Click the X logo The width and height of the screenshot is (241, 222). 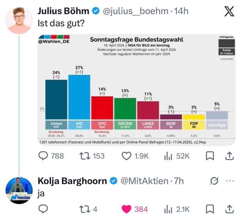pos(229,11)
